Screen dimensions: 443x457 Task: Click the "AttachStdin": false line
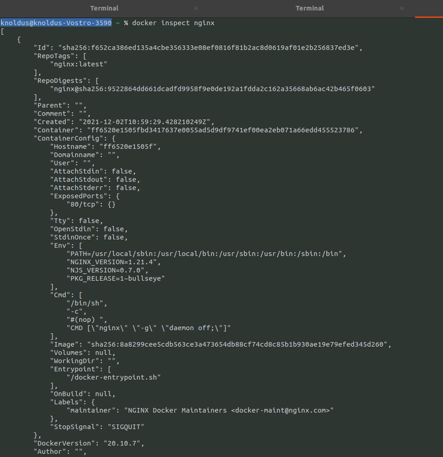pyautogui.click(x=93, y=171)
